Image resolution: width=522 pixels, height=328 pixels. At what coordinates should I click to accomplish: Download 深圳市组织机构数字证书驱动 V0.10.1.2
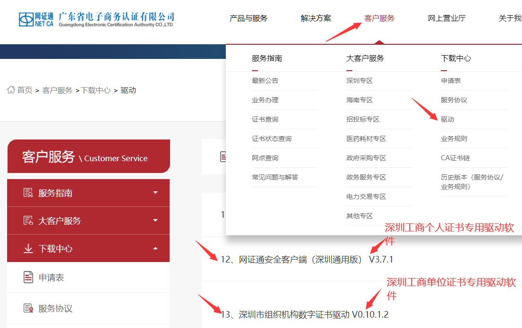pyautogui.click(x=304, y=314)
